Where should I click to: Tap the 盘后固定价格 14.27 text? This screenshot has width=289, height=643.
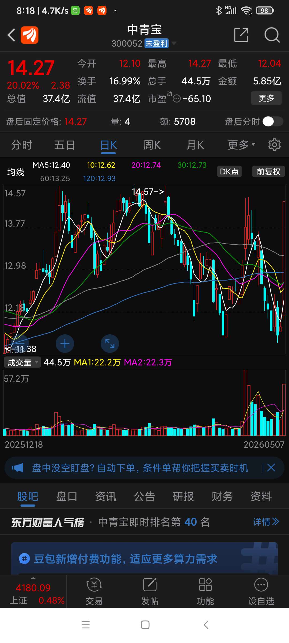point(47,122)
